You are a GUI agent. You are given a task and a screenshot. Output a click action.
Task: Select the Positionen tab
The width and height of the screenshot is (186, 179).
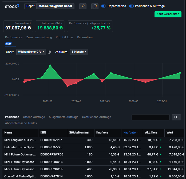12,117
